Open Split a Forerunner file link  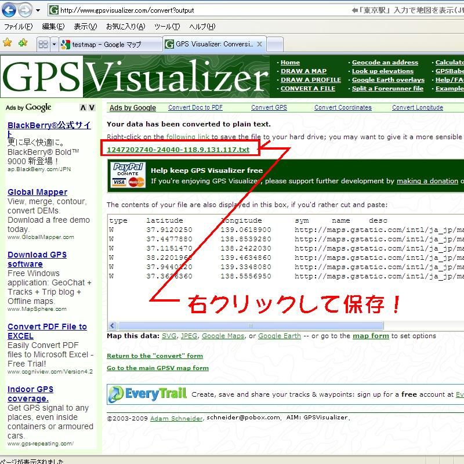pos(387,89)
